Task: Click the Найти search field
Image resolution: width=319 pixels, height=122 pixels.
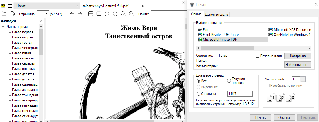Action: (x=169, y=14)
